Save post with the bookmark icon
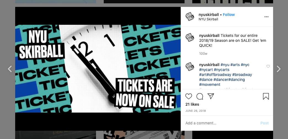288x139 pixels. pos(266,96)
